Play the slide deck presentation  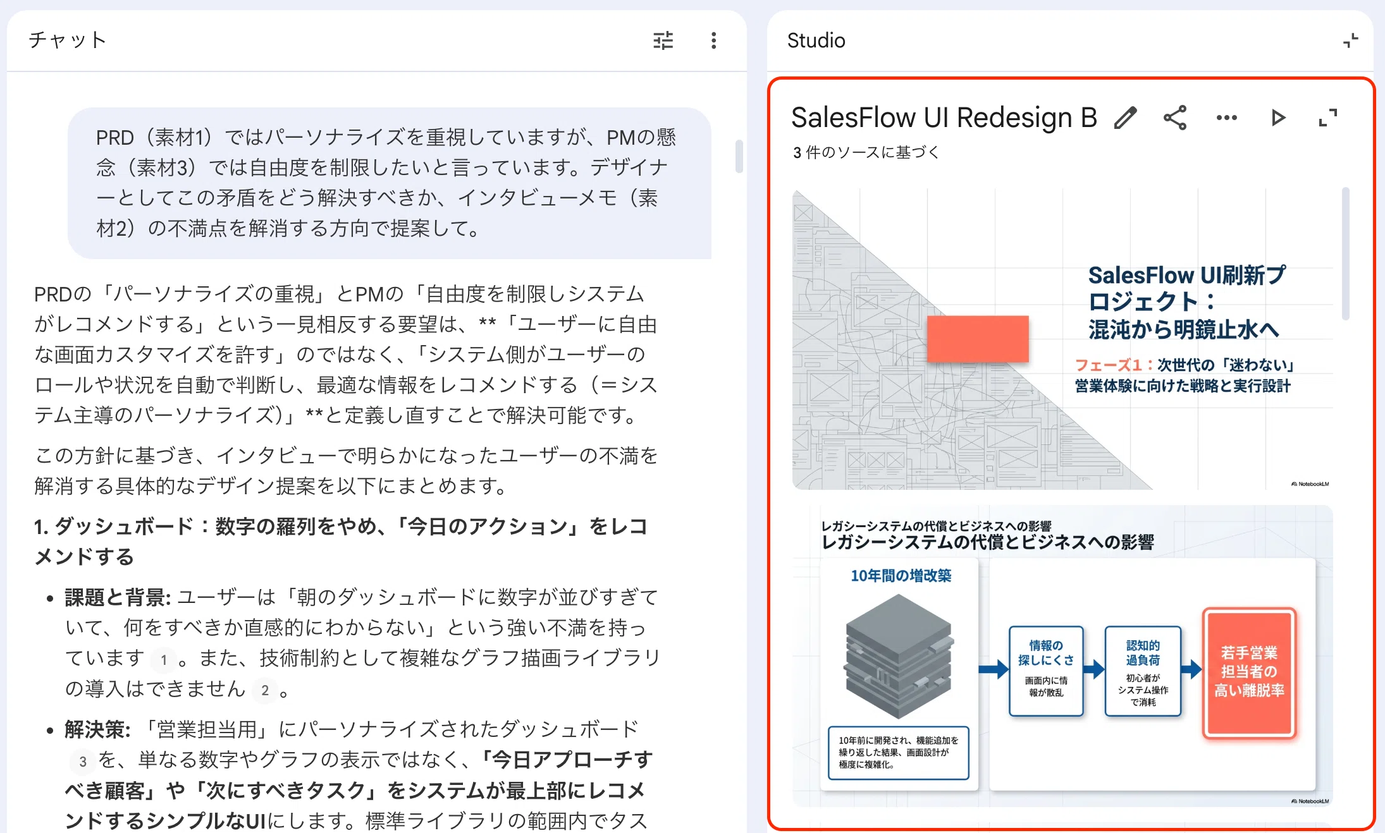click(1278, 118)
